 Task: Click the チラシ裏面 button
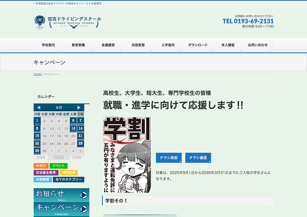click(198, 158)
